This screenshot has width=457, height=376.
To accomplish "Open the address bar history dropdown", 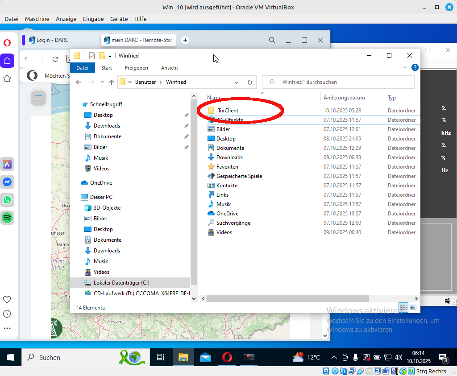I will [237, 82].
